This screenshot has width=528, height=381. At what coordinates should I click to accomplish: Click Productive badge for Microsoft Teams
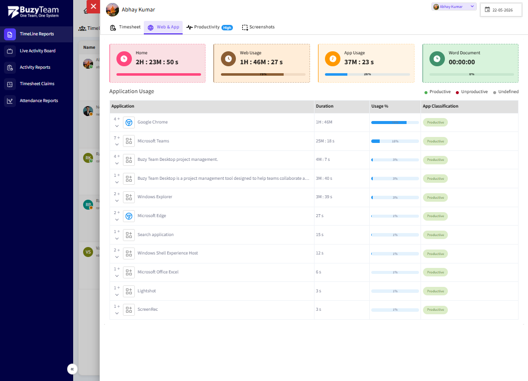pyautogui.click(x=435, y=141)
